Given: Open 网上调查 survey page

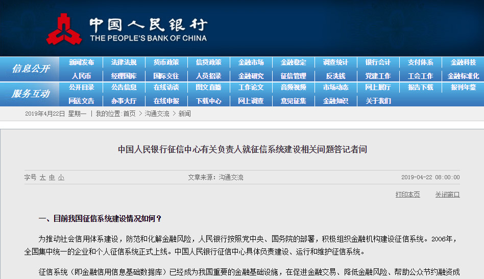Looking at the screenshot, I should (251, 101).
